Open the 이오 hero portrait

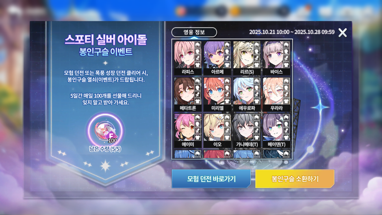point(217,130)
